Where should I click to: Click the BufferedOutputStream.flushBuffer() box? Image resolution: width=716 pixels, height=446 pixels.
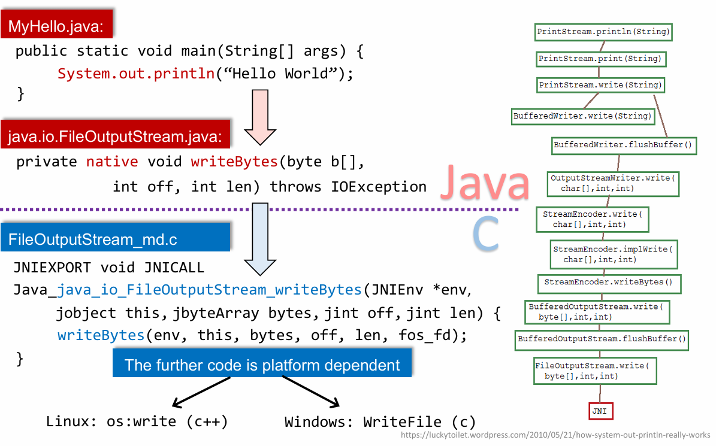pyautogui.click(x=602, y=339)
